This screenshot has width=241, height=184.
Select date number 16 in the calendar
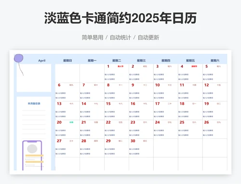click(x=133, y=104)
